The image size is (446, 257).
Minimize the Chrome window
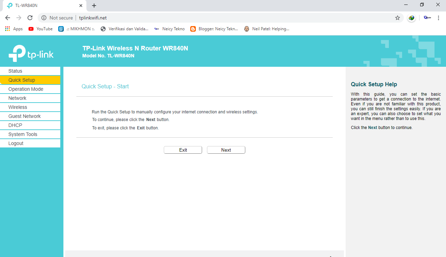tap(406, 5)
